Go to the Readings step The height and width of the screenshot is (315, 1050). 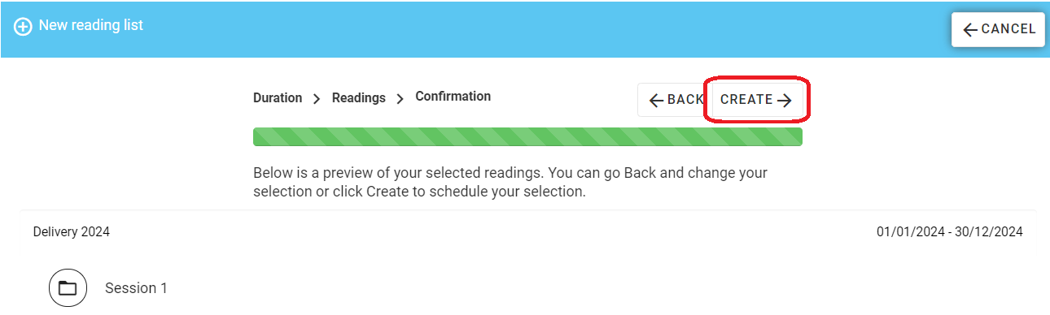coord(359,97)
